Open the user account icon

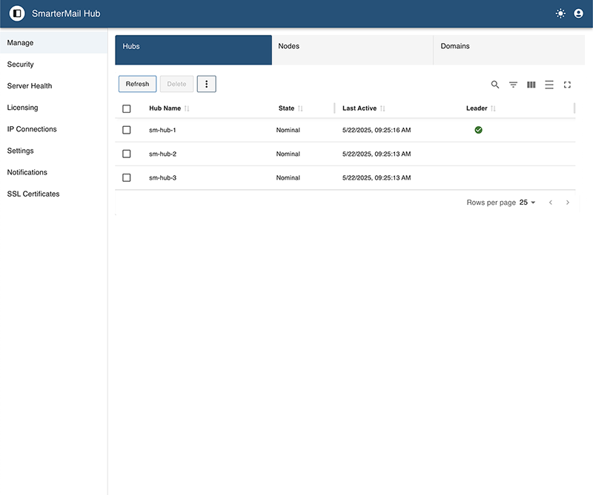(578, 13)
